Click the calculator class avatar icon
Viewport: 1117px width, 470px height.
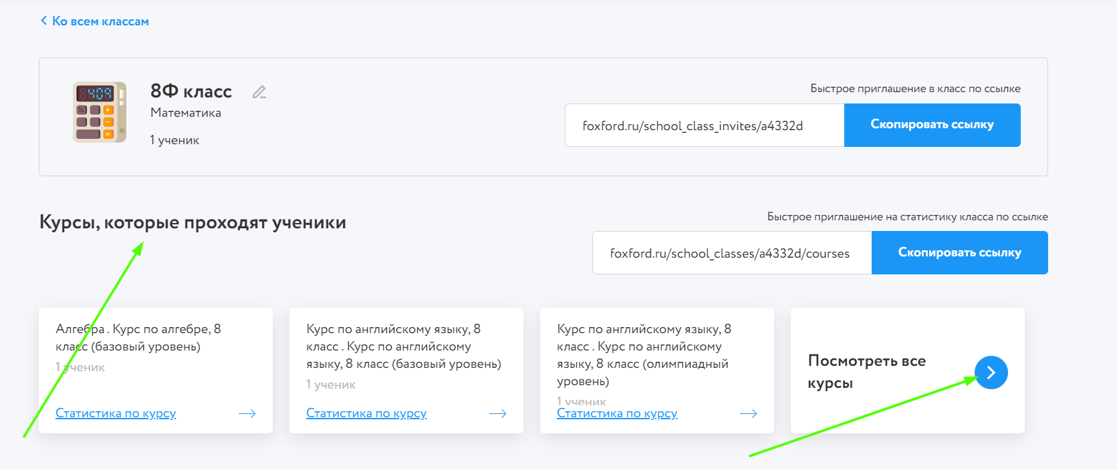(99, 112)
